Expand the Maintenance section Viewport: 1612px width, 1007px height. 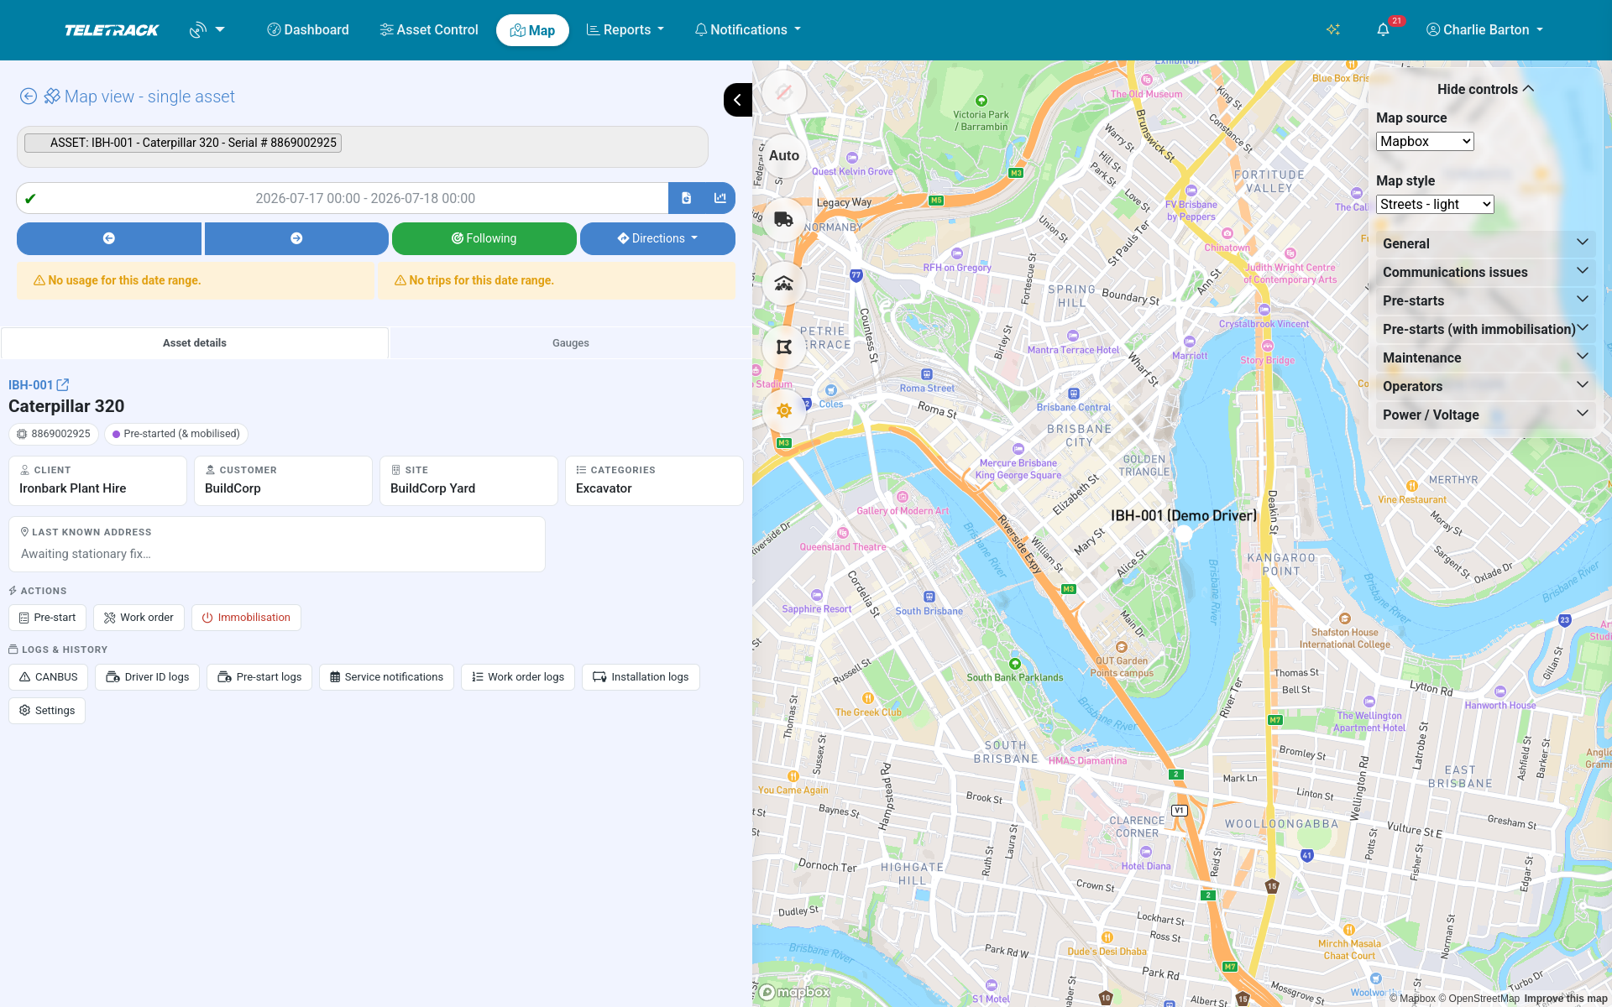point(1485,358)
